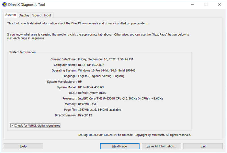Click the Exit button
The image size is (227, 153).
203,146
